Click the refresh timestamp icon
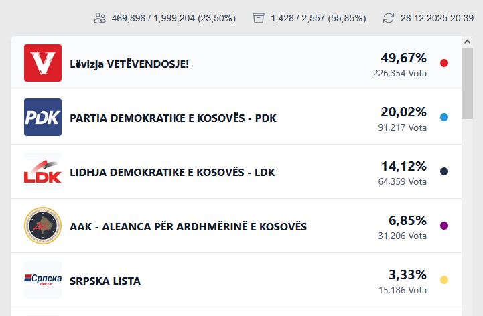 tap(389, 18)
